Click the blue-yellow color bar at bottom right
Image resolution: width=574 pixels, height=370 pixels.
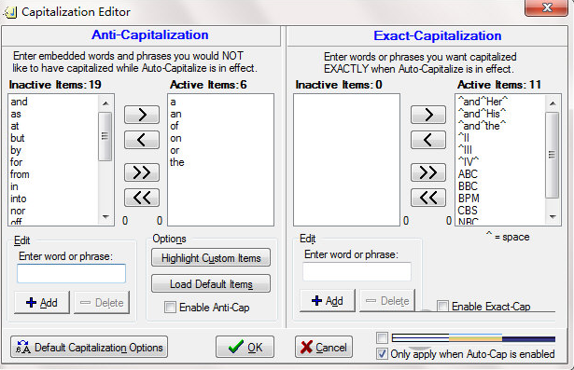(x=473, y=338)
